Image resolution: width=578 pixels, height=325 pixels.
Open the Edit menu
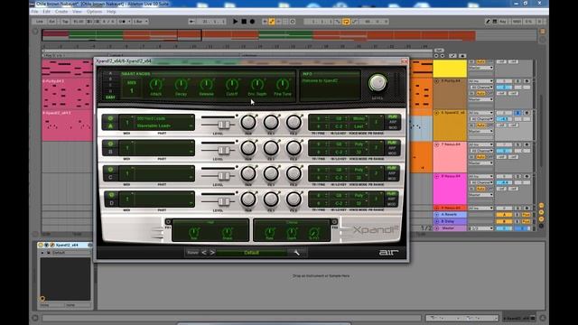tap(46, 12)
